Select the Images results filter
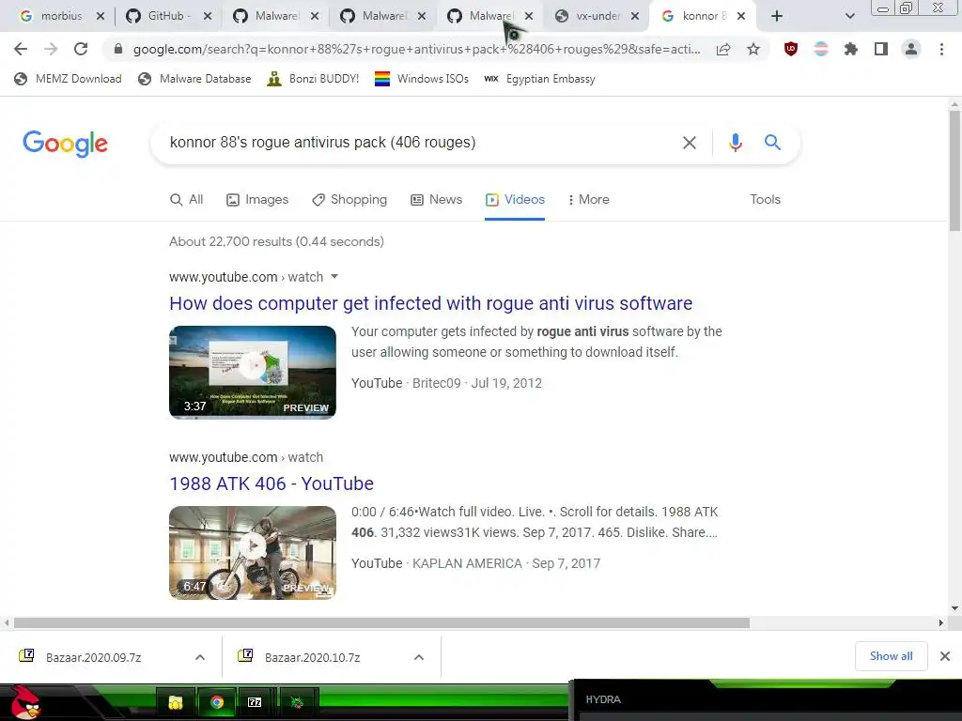962x721 pixels. 257,199
